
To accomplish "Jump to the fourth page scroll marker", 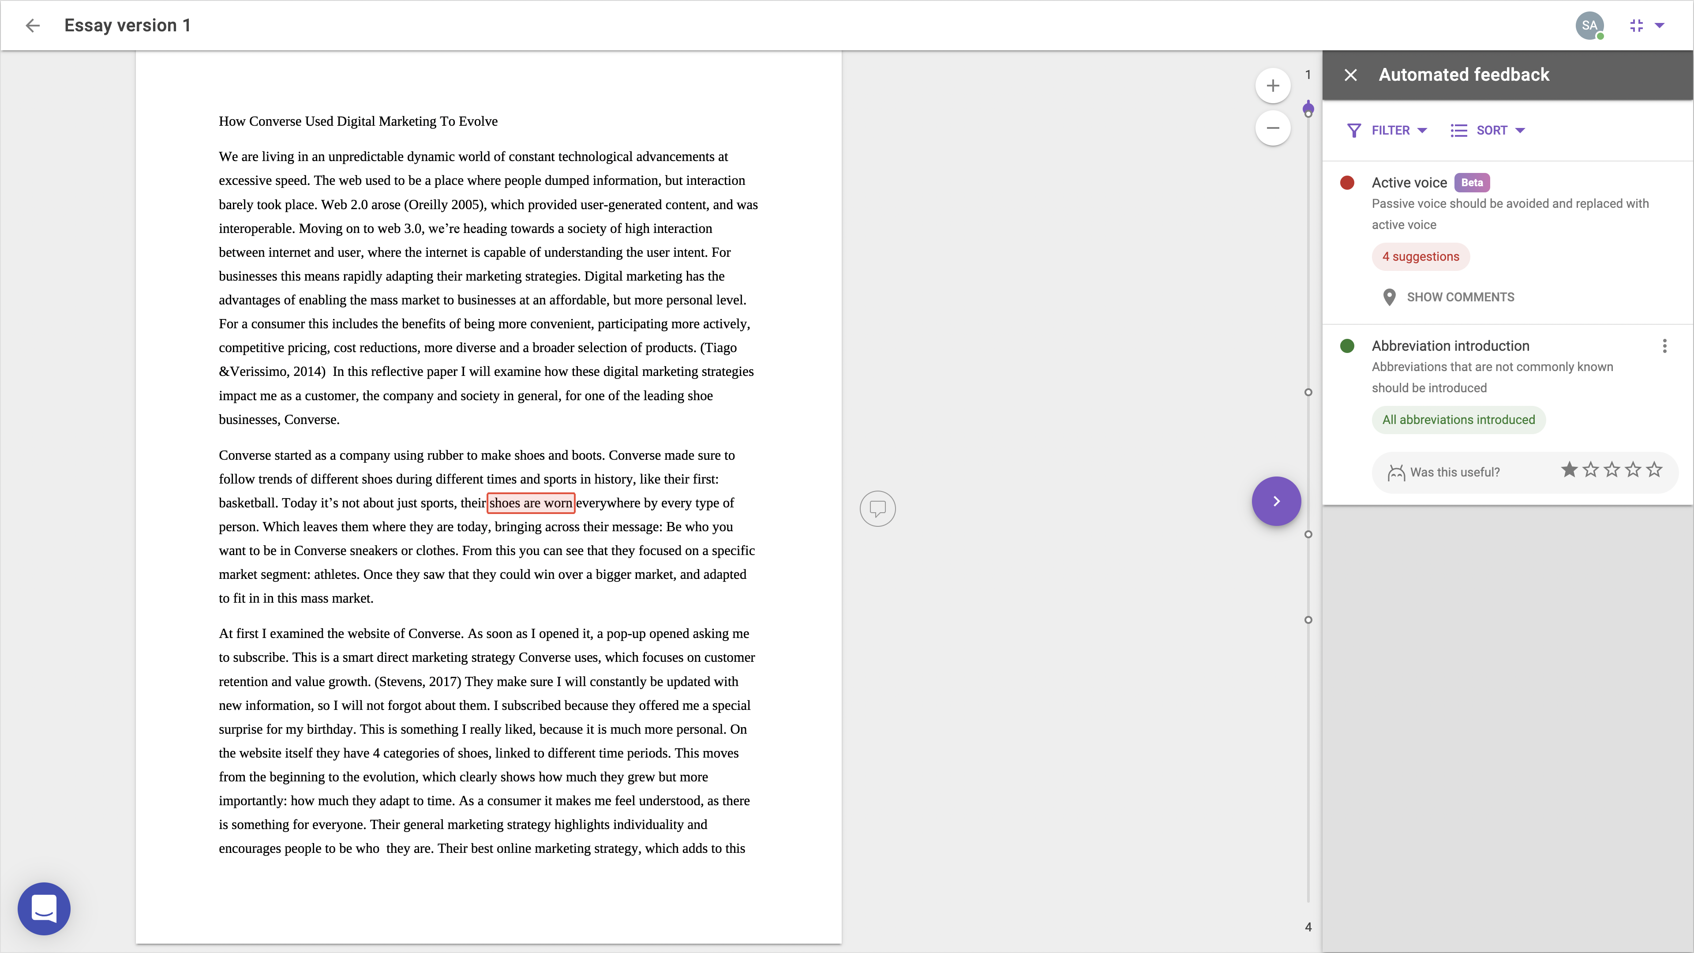I will pos(1308,619).
